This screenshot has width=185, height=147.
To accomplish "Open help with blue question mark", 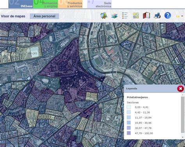I will [167, 16].
